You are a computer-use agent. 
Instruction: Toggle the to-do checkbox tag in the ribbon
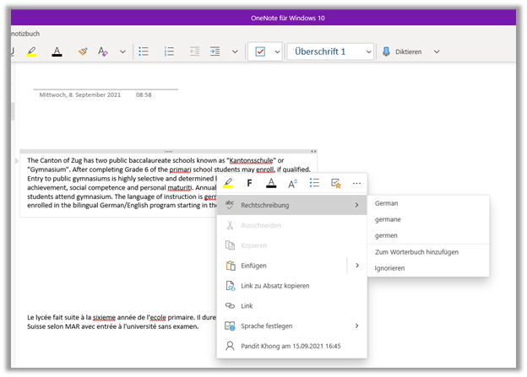point(260,51)
